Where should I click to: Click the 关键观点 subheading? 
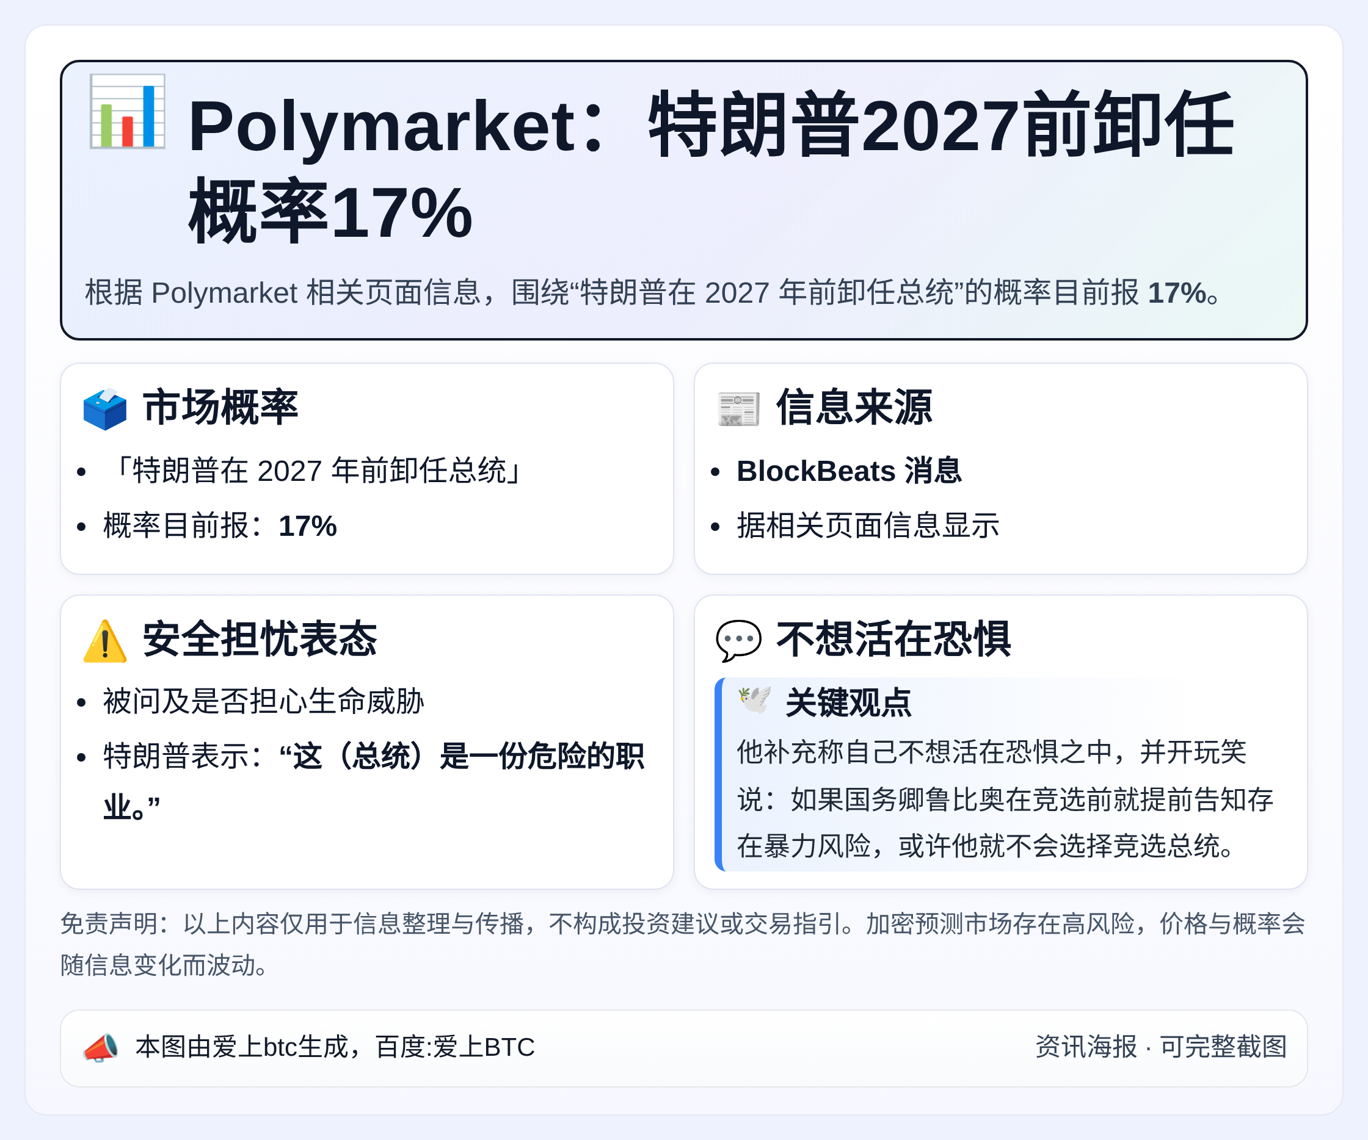click(848, 702)
